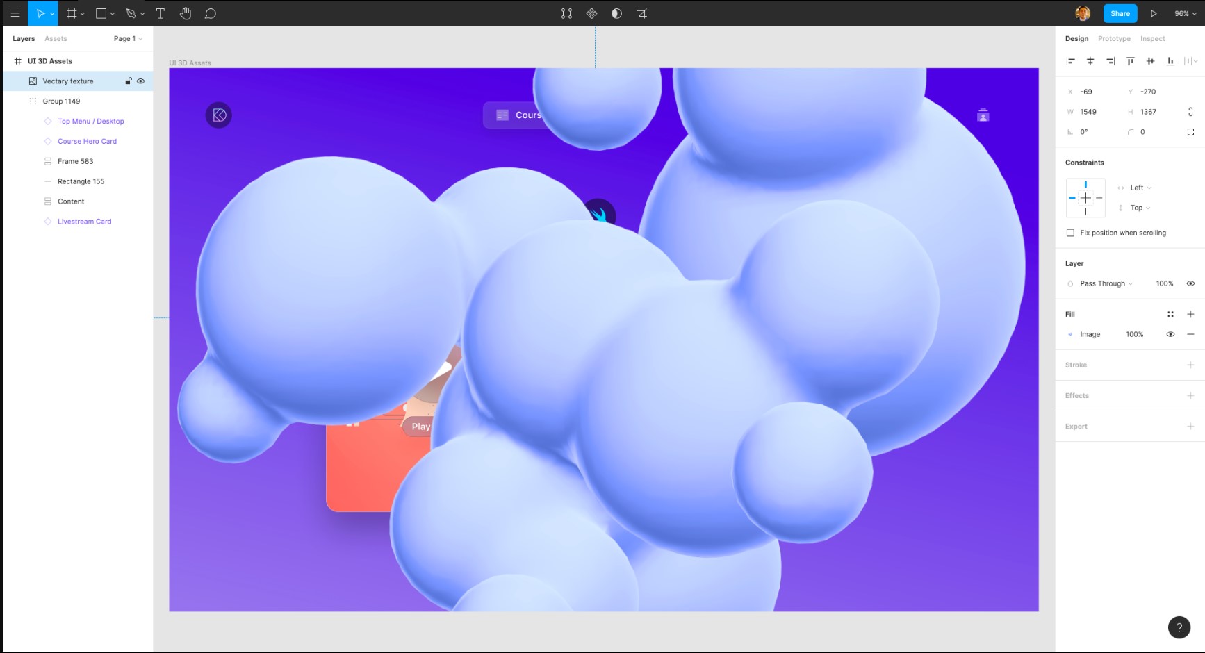This screenshot has width=1205, height=653.
Task: Toggle visibility of the Image fill
Action: click(1170, 334)
